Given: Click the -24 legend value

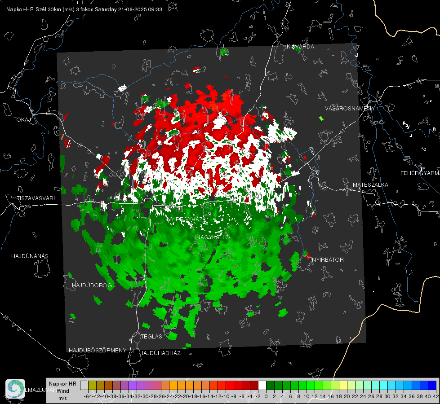Looking at the screenshot, I should point(169,396).
